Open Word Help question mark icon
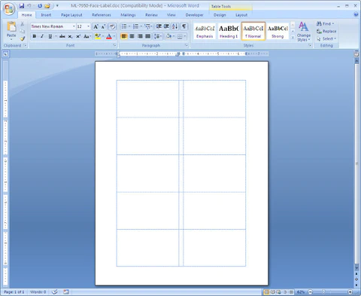The height and width of the screenshot is (296, 361). (356, 14)
